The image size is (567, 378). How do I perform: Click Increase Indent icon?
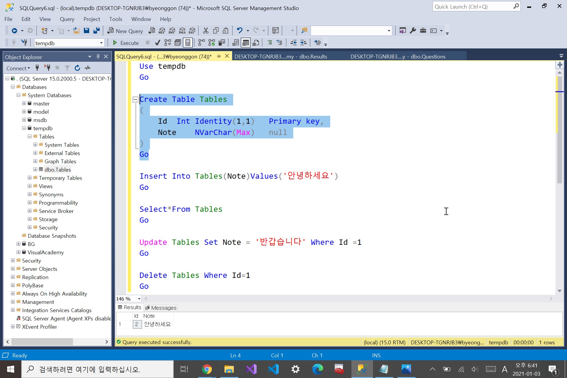[304, 43]
